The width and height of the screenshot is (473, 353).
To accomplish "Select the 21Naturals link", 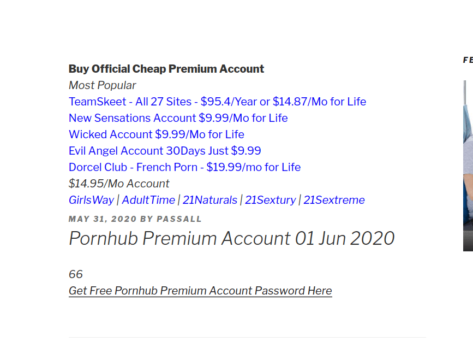I will [210, 200].
